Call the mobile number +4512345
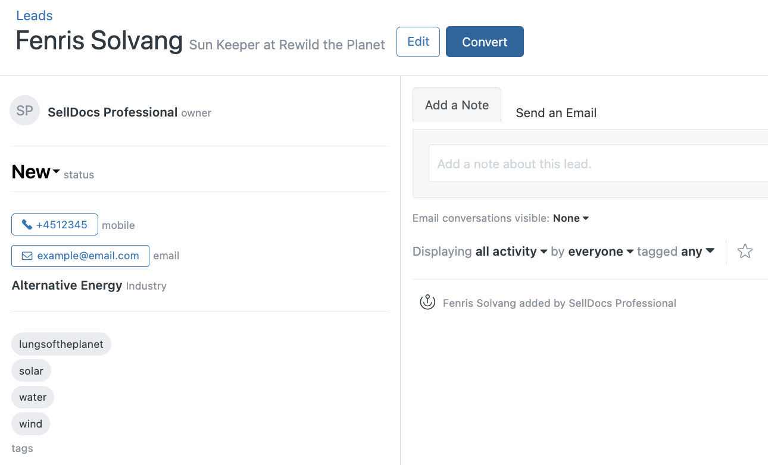The image size is (768, 465). pos(55,225)
